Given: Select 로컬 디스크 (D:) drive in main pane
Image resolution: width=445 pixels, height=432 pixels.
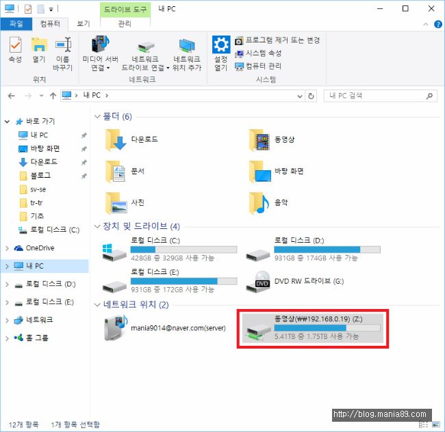Looking at the screenshot, I should coord(314,249).
